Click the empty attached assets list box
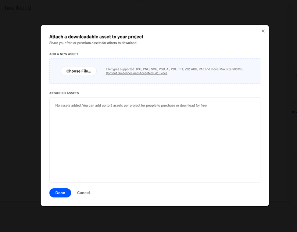Image resolution: width=297 pixels, height=232 pixels. [x=154, y=147]
